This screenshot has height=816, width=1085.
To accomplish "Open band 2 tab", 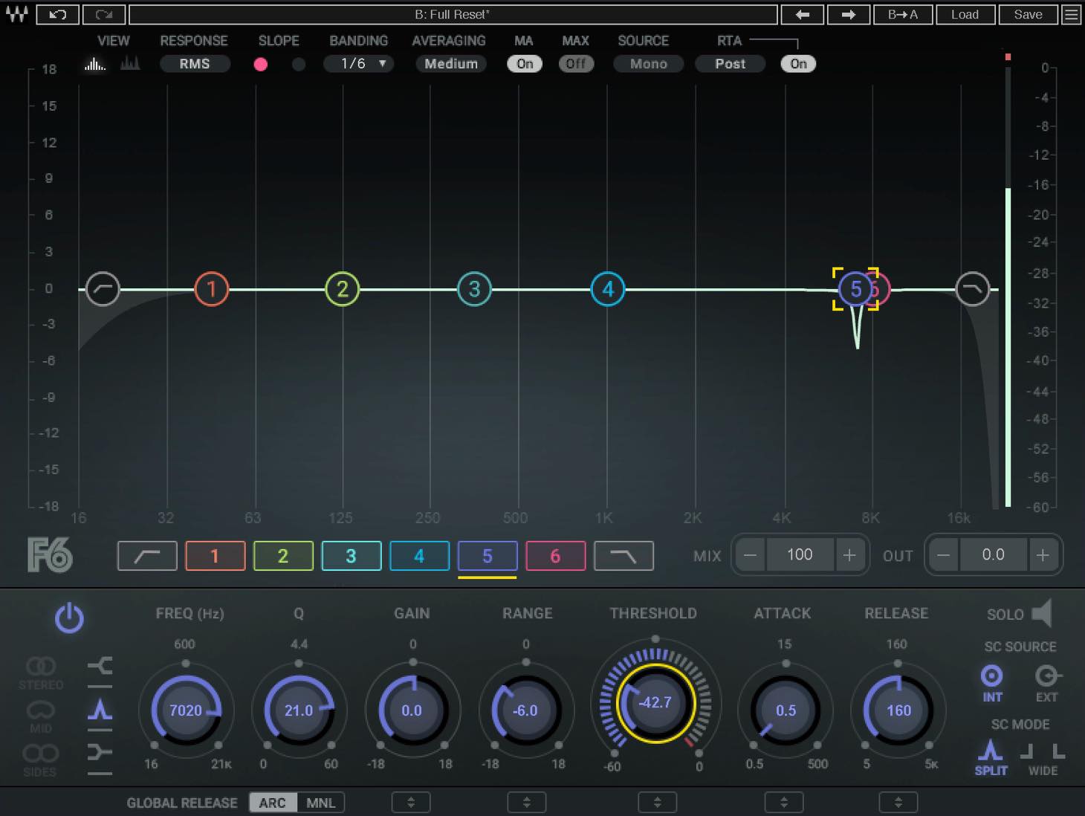I will point(283,556).
